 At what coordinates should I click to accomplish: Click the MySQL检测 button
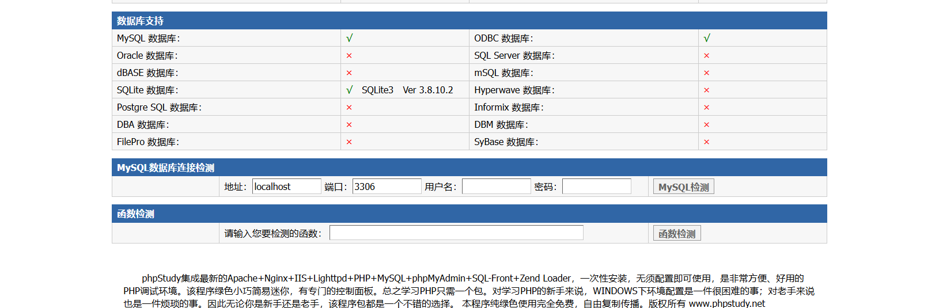(x=683, y=187)
